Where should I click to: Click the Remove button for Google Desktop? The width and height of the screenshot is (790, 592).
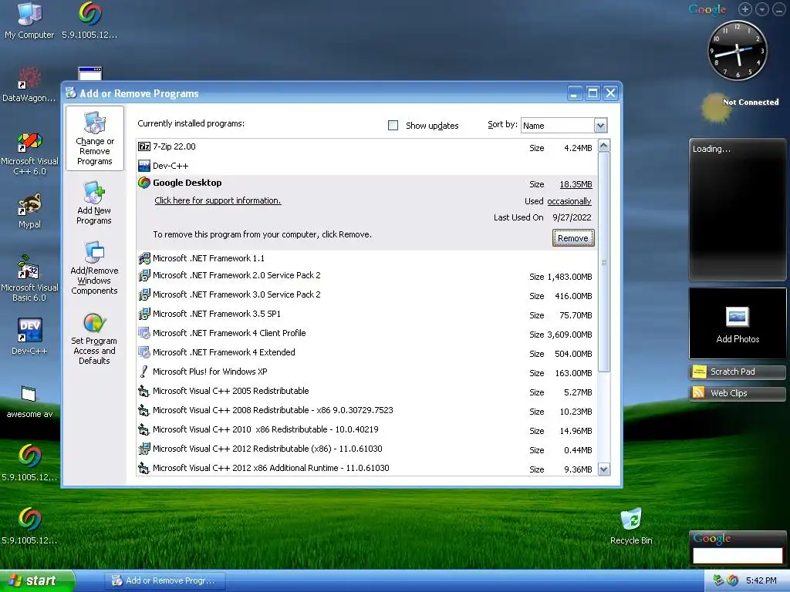(x=573, y=238)
